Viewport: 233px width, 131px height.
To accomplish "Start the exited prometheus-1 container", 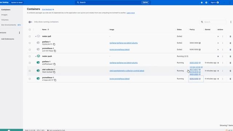I will 218,49.
